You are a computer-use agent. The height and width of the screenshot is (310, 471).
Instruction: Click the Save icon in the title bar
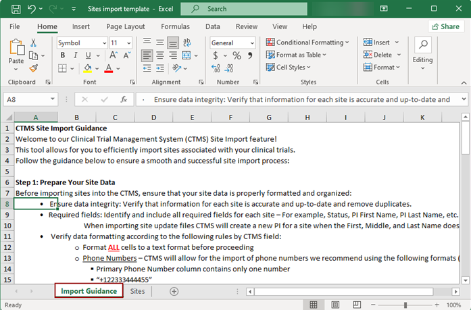(x=14, y=9)
